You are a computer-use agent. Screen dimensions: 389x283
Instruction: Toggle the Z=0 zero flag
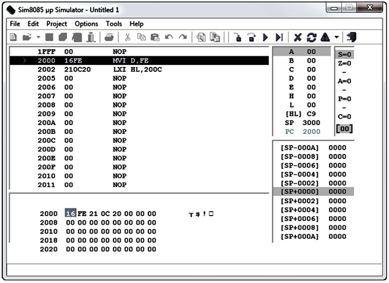click(345, 64)
